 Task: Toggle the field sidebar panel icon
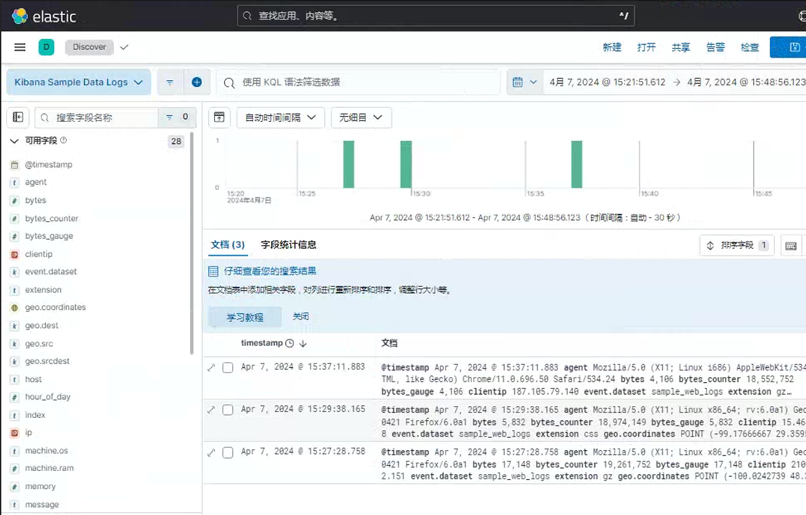18,117
